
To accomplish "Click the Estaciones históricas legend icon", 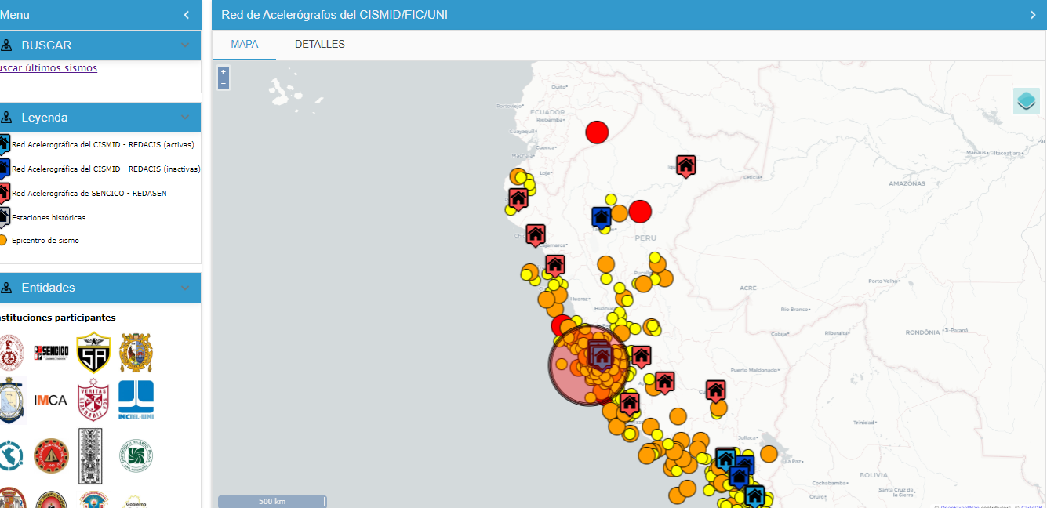I will tap(4, 216).
